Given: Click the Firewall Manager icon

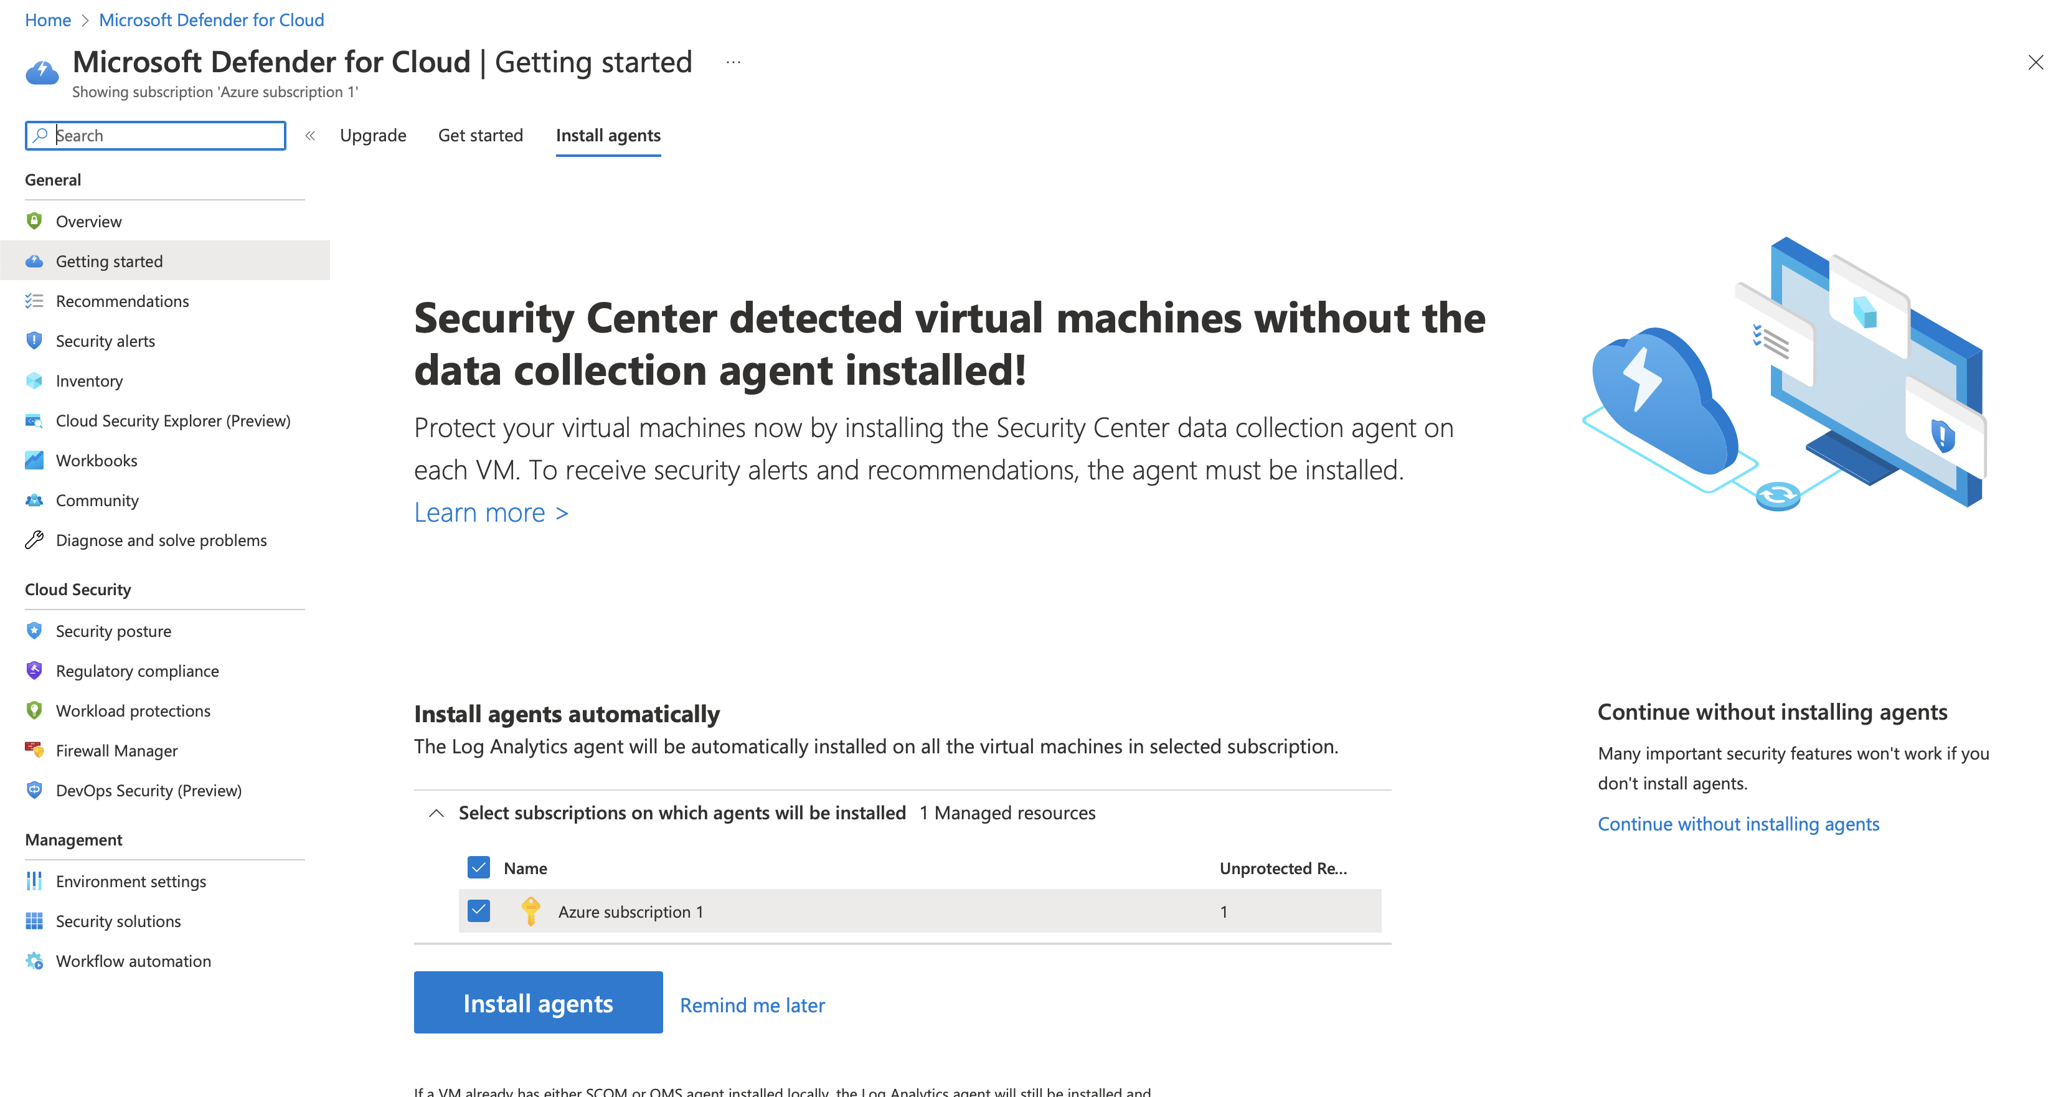Looking at the screenshot, I should 34,751.
